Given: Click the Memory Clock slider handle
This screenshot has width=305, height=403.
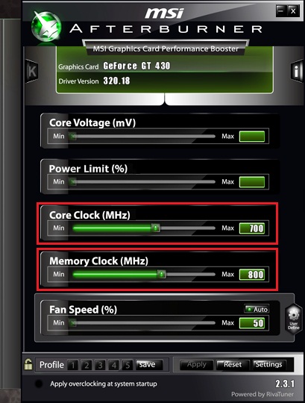Looking at the screenshot, I should point(162,274).
